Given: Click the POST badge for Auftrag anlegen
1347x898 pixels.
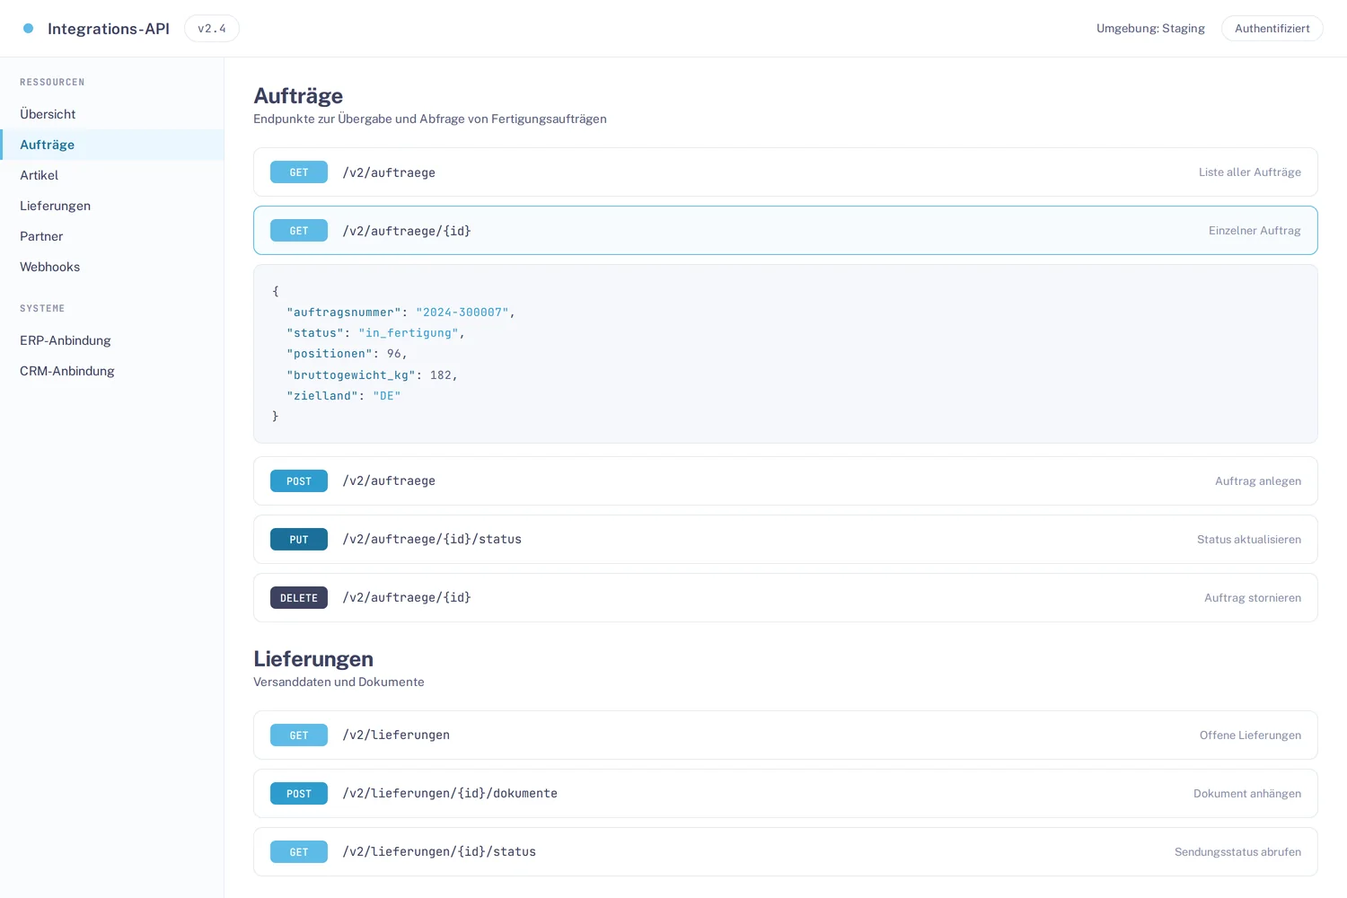Looking at the screenshot, I should [x=299, y=481].
